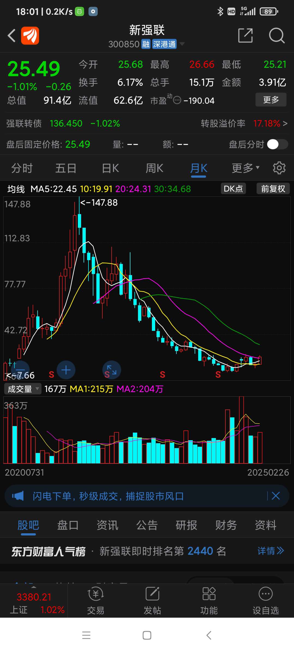This screenshot has height=653, width=294.
Task: Tap the 均线 moving average label
Action: click(x=16, y=189)
